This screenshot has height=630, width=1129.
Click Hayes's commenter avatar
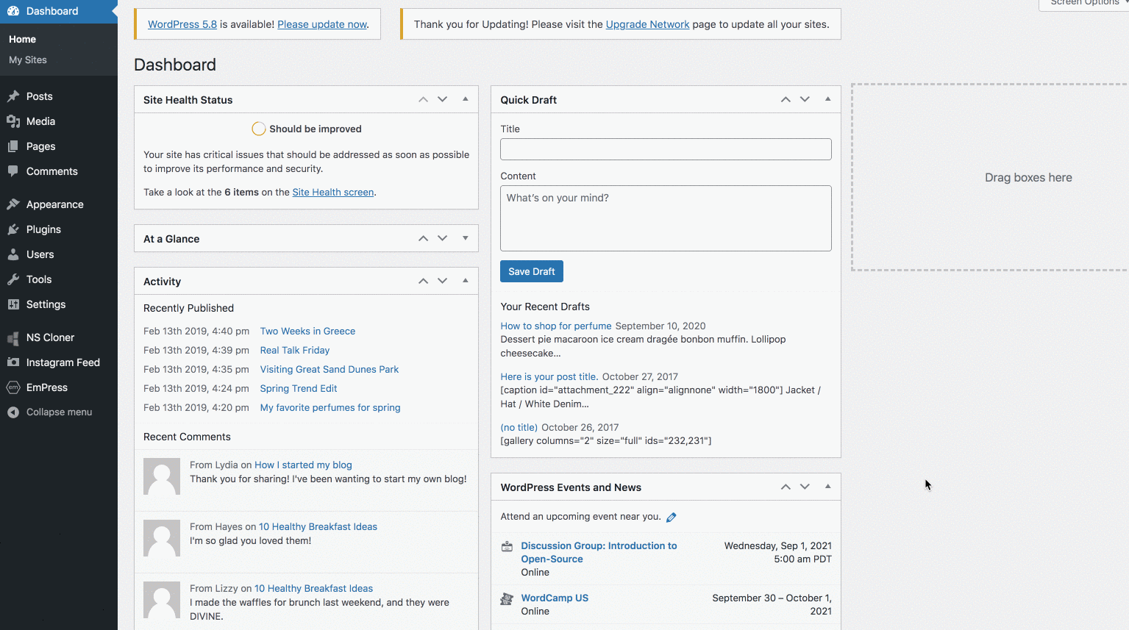[162, 538]
